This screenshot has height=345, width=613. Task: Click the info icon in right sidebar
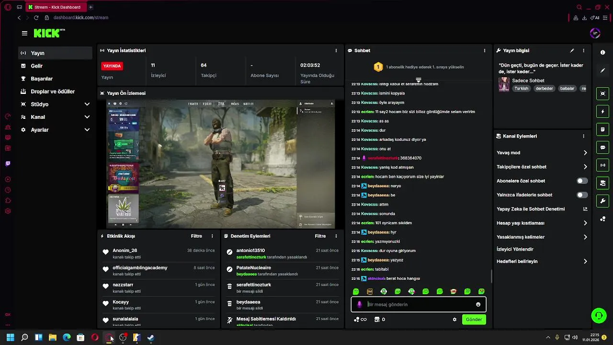tap(602, 52)
